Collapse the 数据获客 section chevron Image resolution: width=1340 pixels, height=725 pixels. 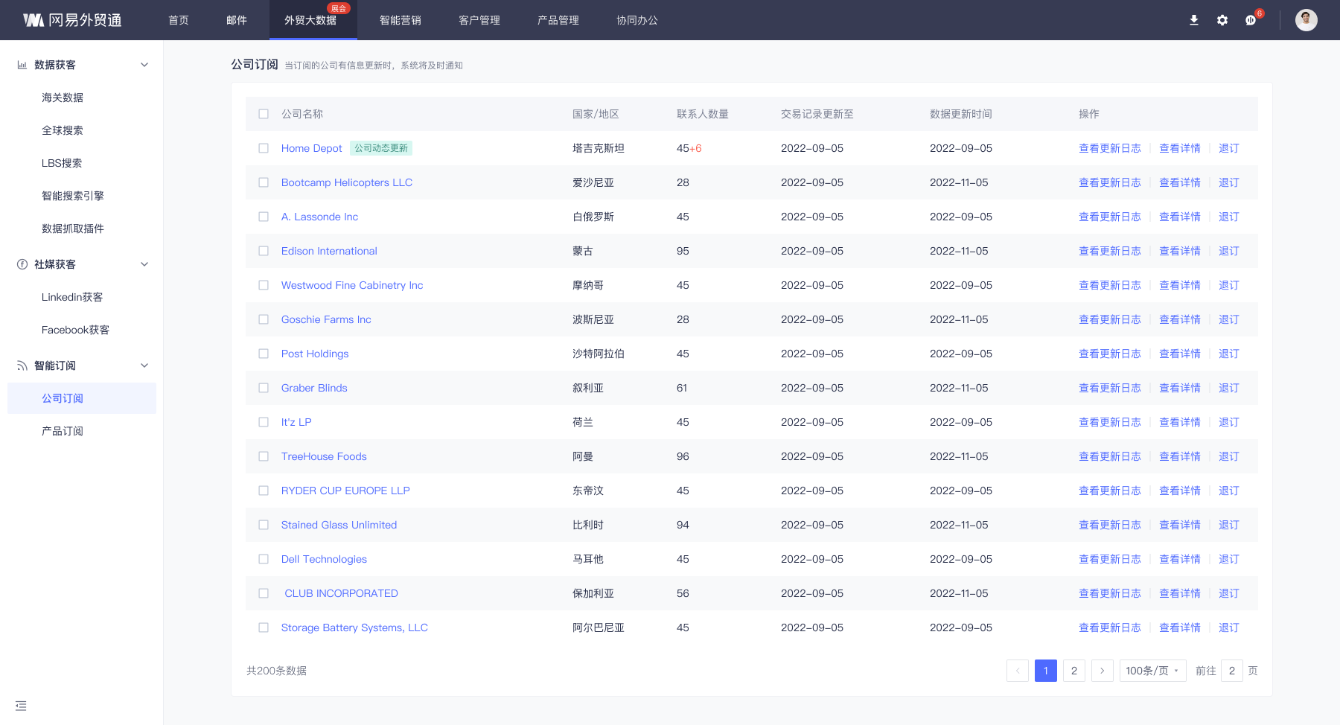pos(144,65)
